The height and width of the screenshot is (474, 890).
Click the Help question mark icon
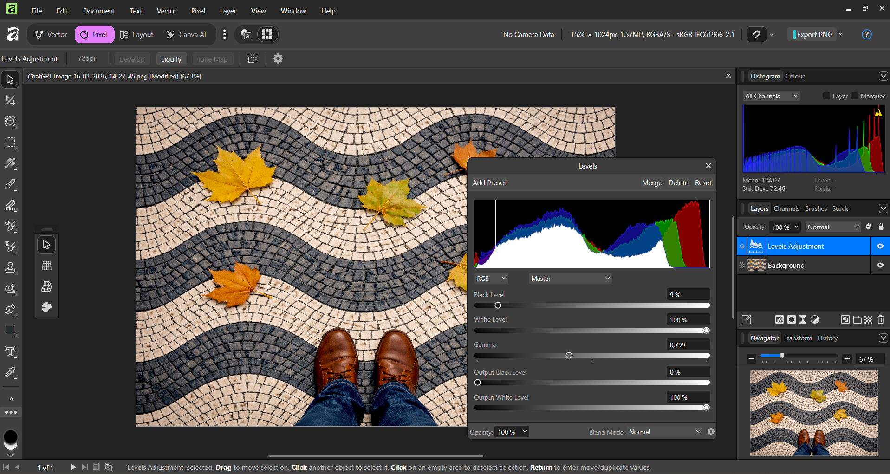coord(866,34)
